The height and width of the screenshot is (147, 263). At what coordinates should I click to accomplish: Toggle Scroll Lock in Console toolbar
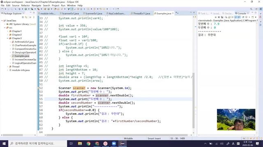click(x=229, y=17)
